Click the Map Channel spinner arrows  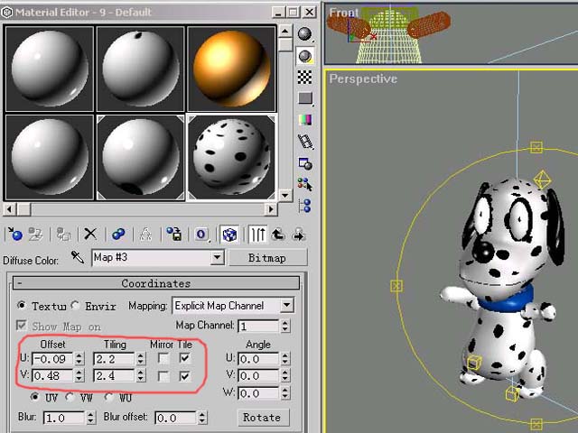tap(285, 326)
